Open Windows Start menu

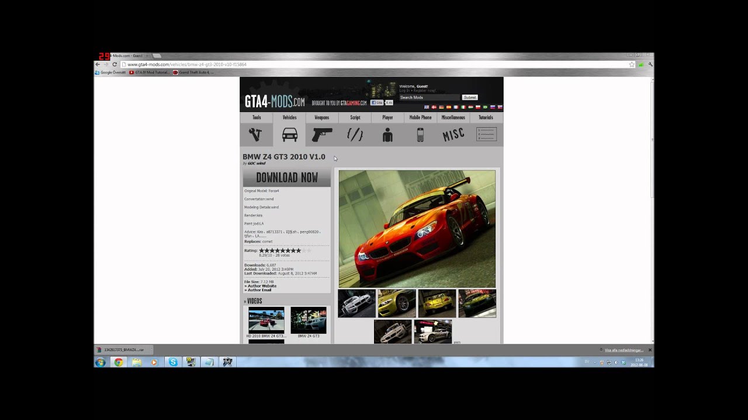coord(101,362)
